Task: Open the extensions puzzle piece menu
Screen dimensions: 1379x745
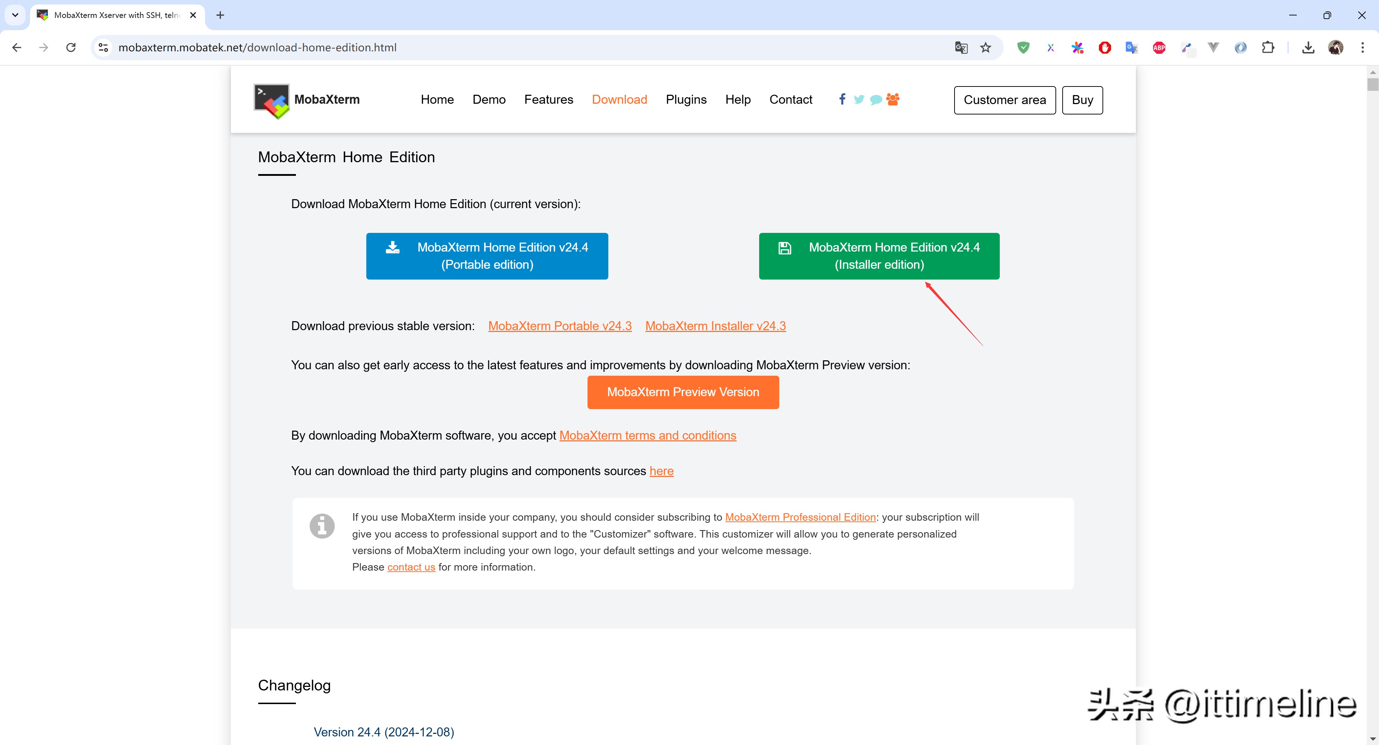Action: coord(1268,48)
